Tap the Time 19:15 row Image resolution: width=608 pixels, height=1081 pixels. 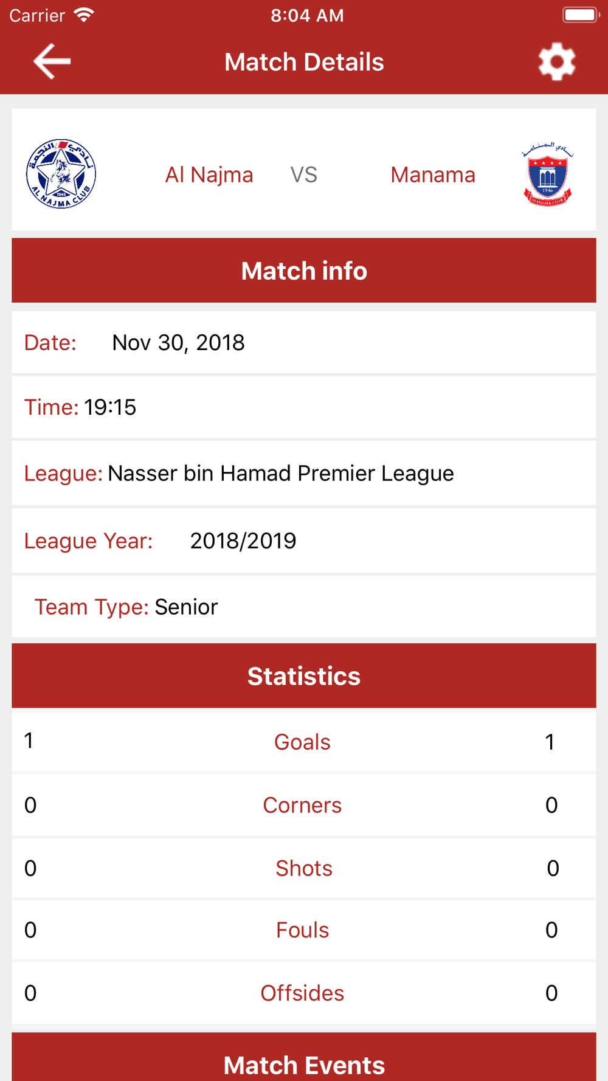(304, 407)
